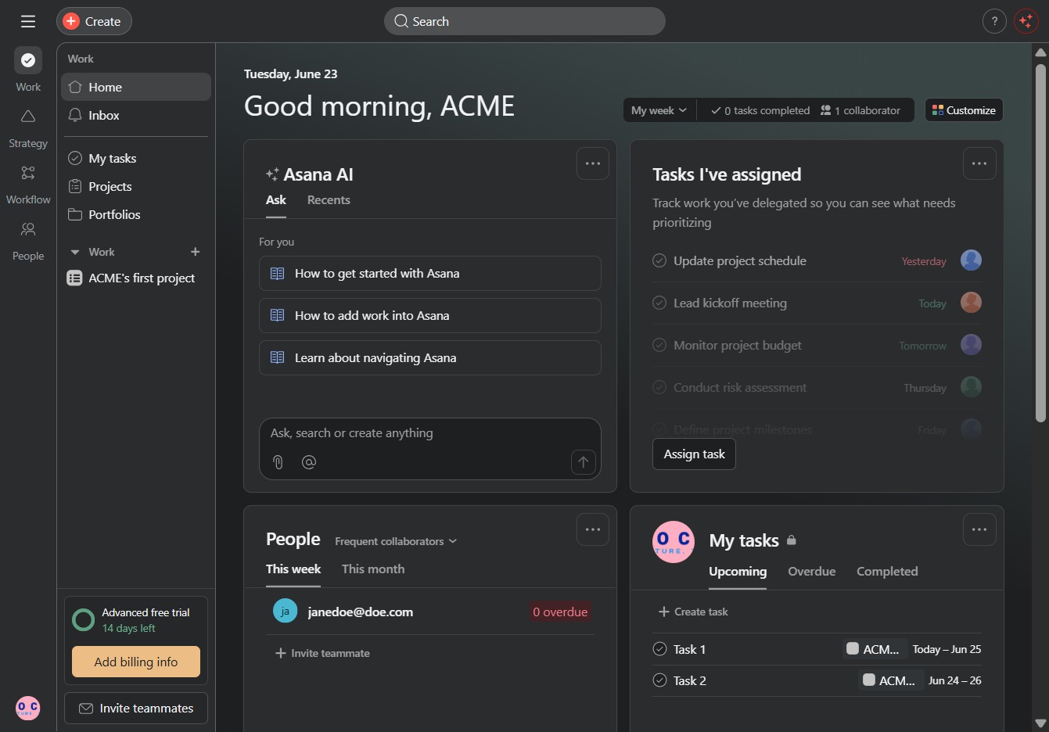Click the Add billing info button
The image size is (1049, 732).
coord(136,662)
